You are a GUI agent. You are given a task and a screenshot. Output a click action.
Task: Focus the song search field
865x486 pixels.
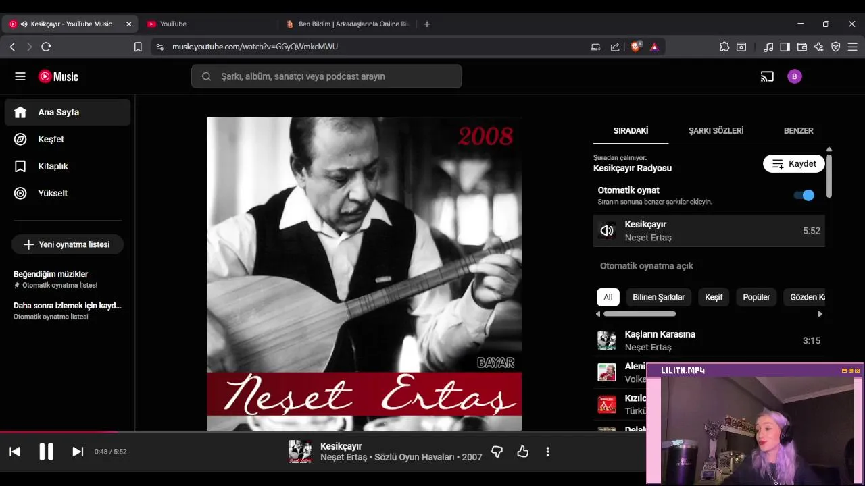point(326,76)
